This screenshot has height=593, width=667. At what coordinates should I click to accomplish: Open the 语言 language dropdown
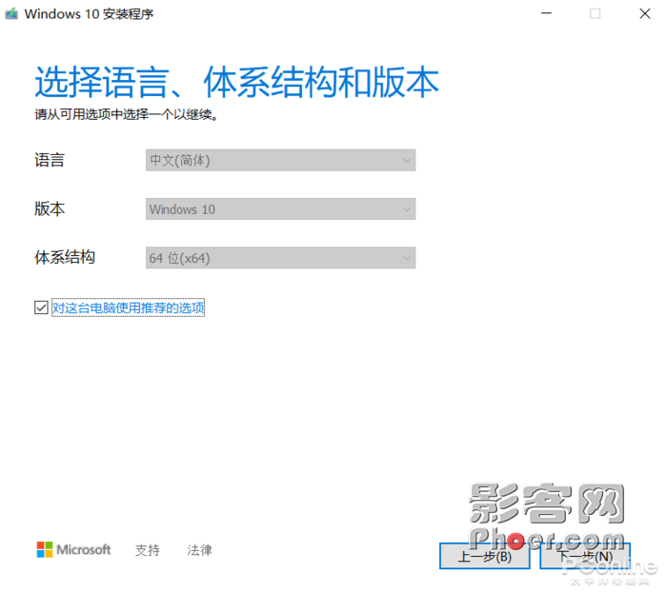point(280,160)
